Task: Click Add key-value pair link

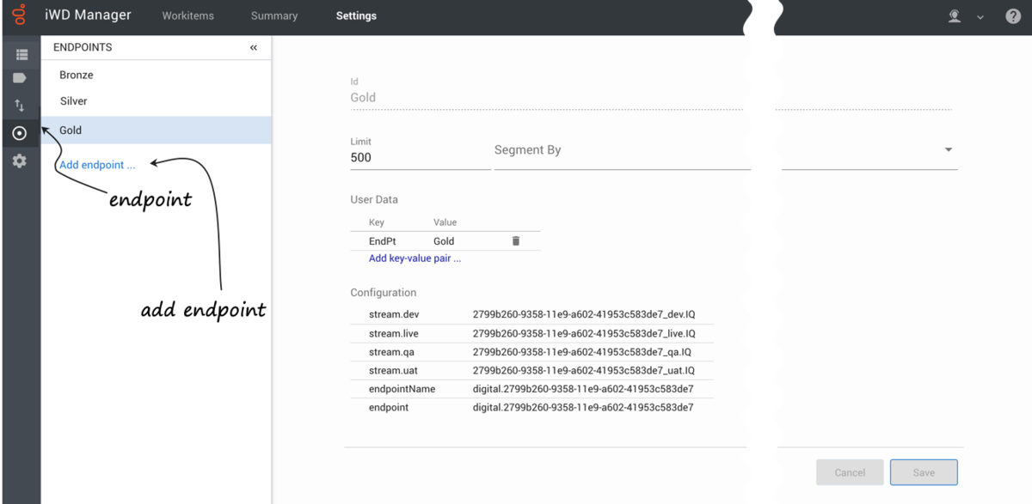Action: [415, 258]
